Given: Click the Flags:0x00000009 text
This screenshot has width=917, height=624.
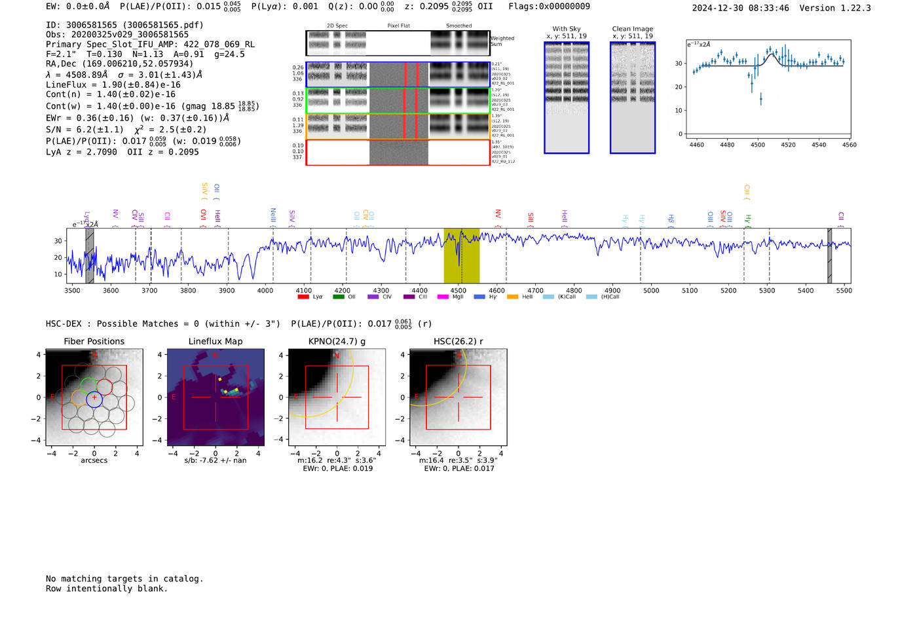Looking at the screenshot, I should 549,7.
